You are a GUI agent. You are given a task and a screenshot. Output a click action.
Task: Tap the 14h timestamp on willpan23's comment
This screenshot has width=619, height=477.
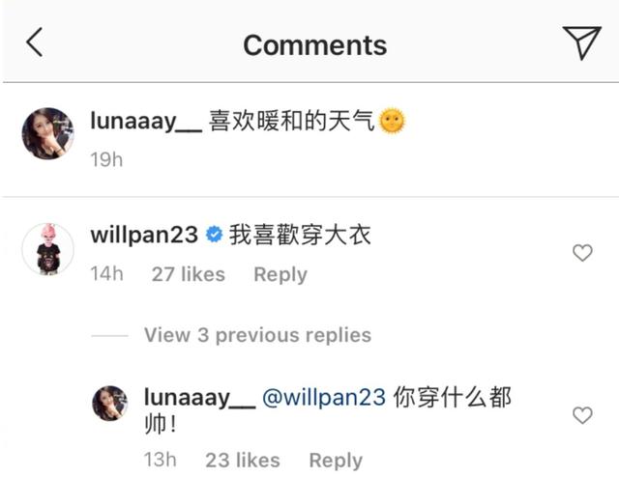pyautogui.click(x=106, y=274)
